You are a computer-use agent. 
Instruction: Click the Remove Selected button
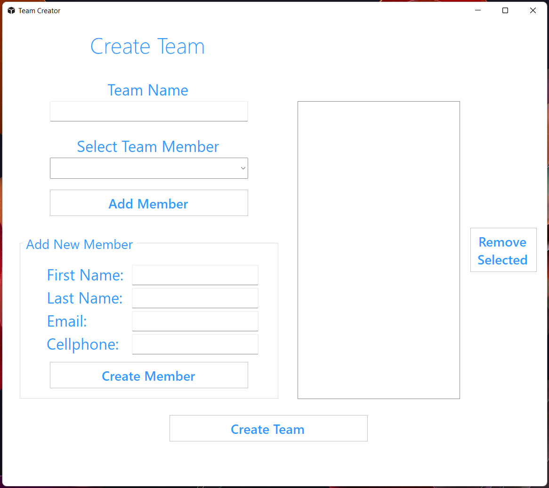[x=503, y=250]
